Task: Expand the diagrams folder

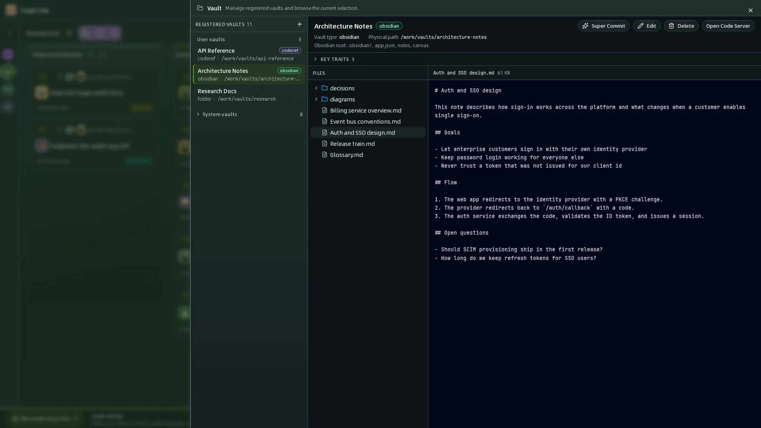Action: pyautogui.click(x=316, y=99)
